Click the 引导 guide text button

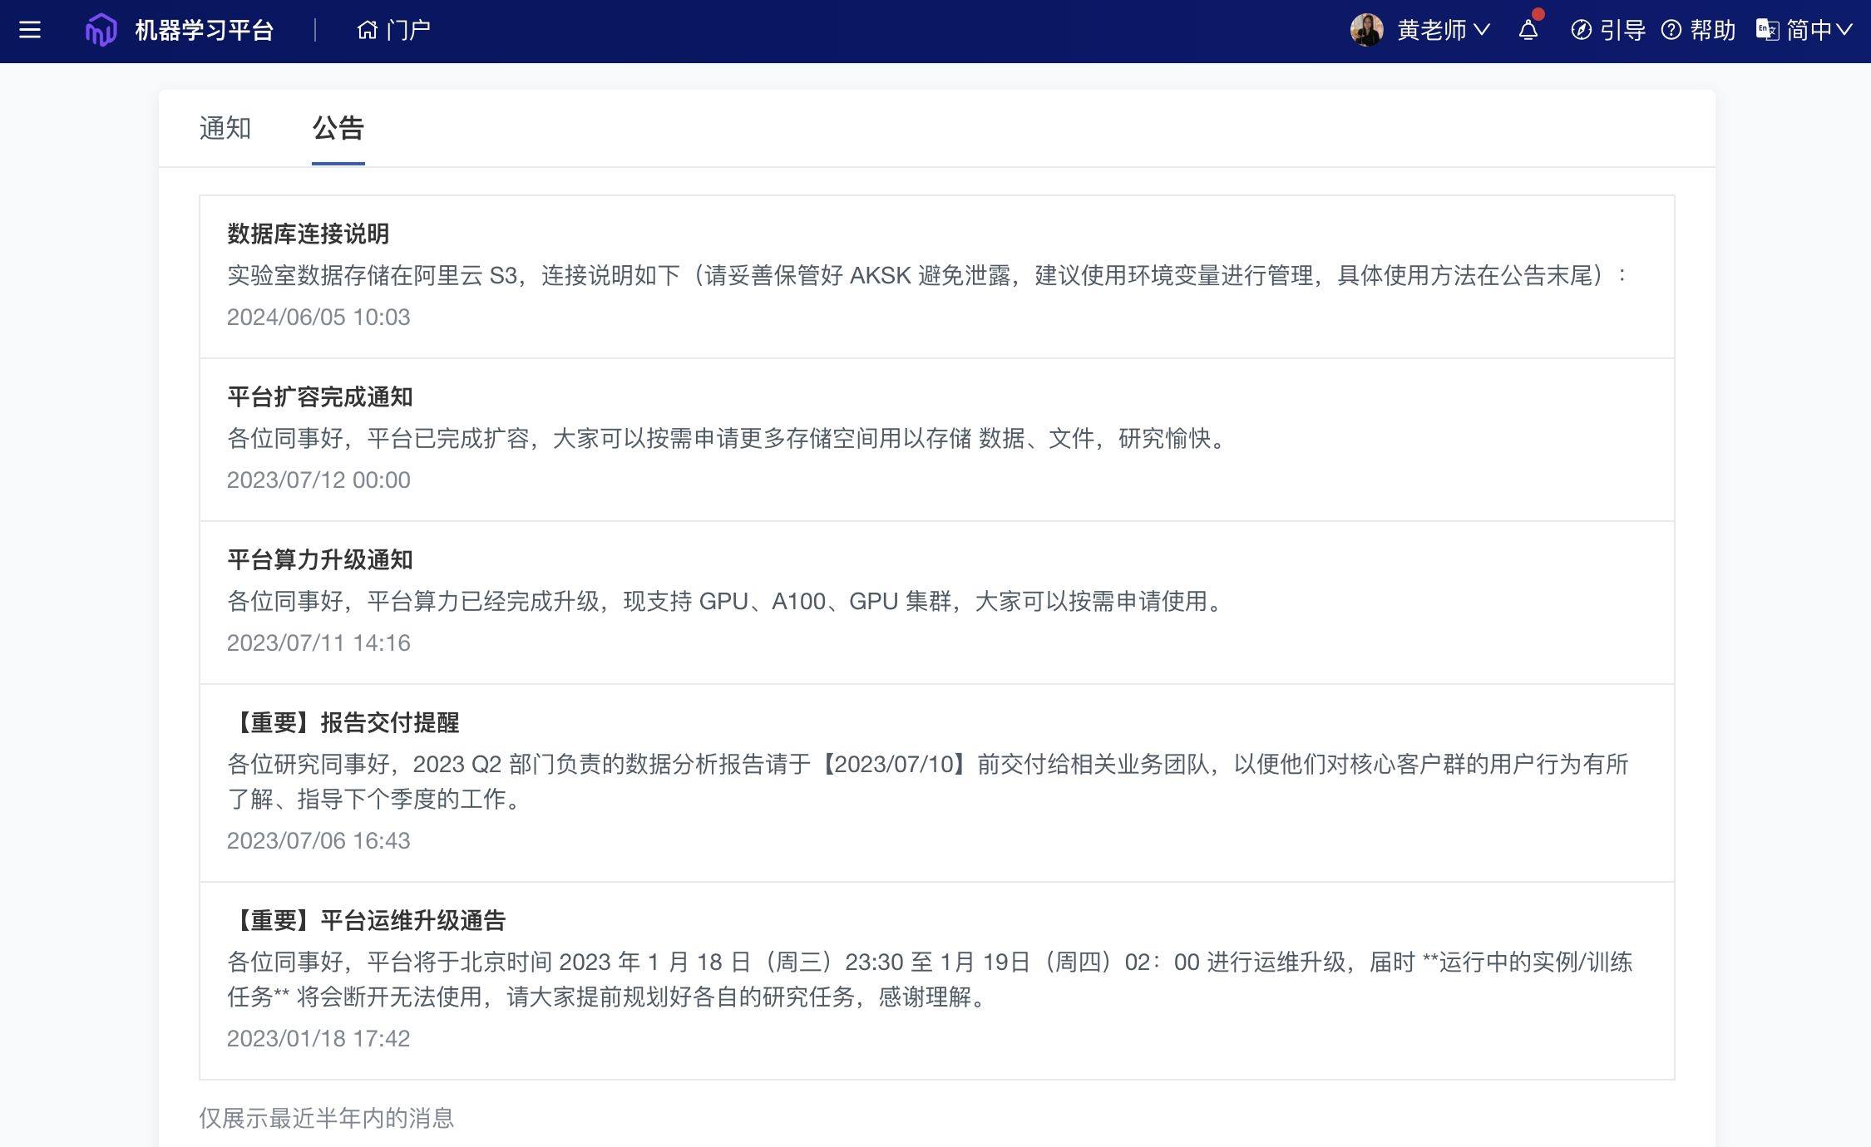coord(1622,31)
